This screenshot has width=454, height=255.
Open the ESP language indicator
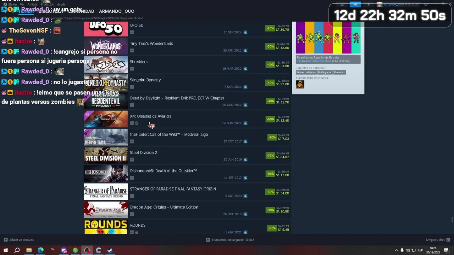coord(420,250)
